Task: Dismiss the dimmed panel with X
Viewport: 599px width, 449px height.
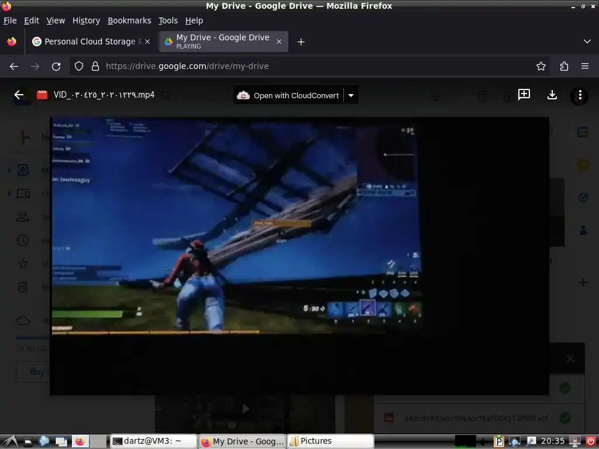Action: 570,358
